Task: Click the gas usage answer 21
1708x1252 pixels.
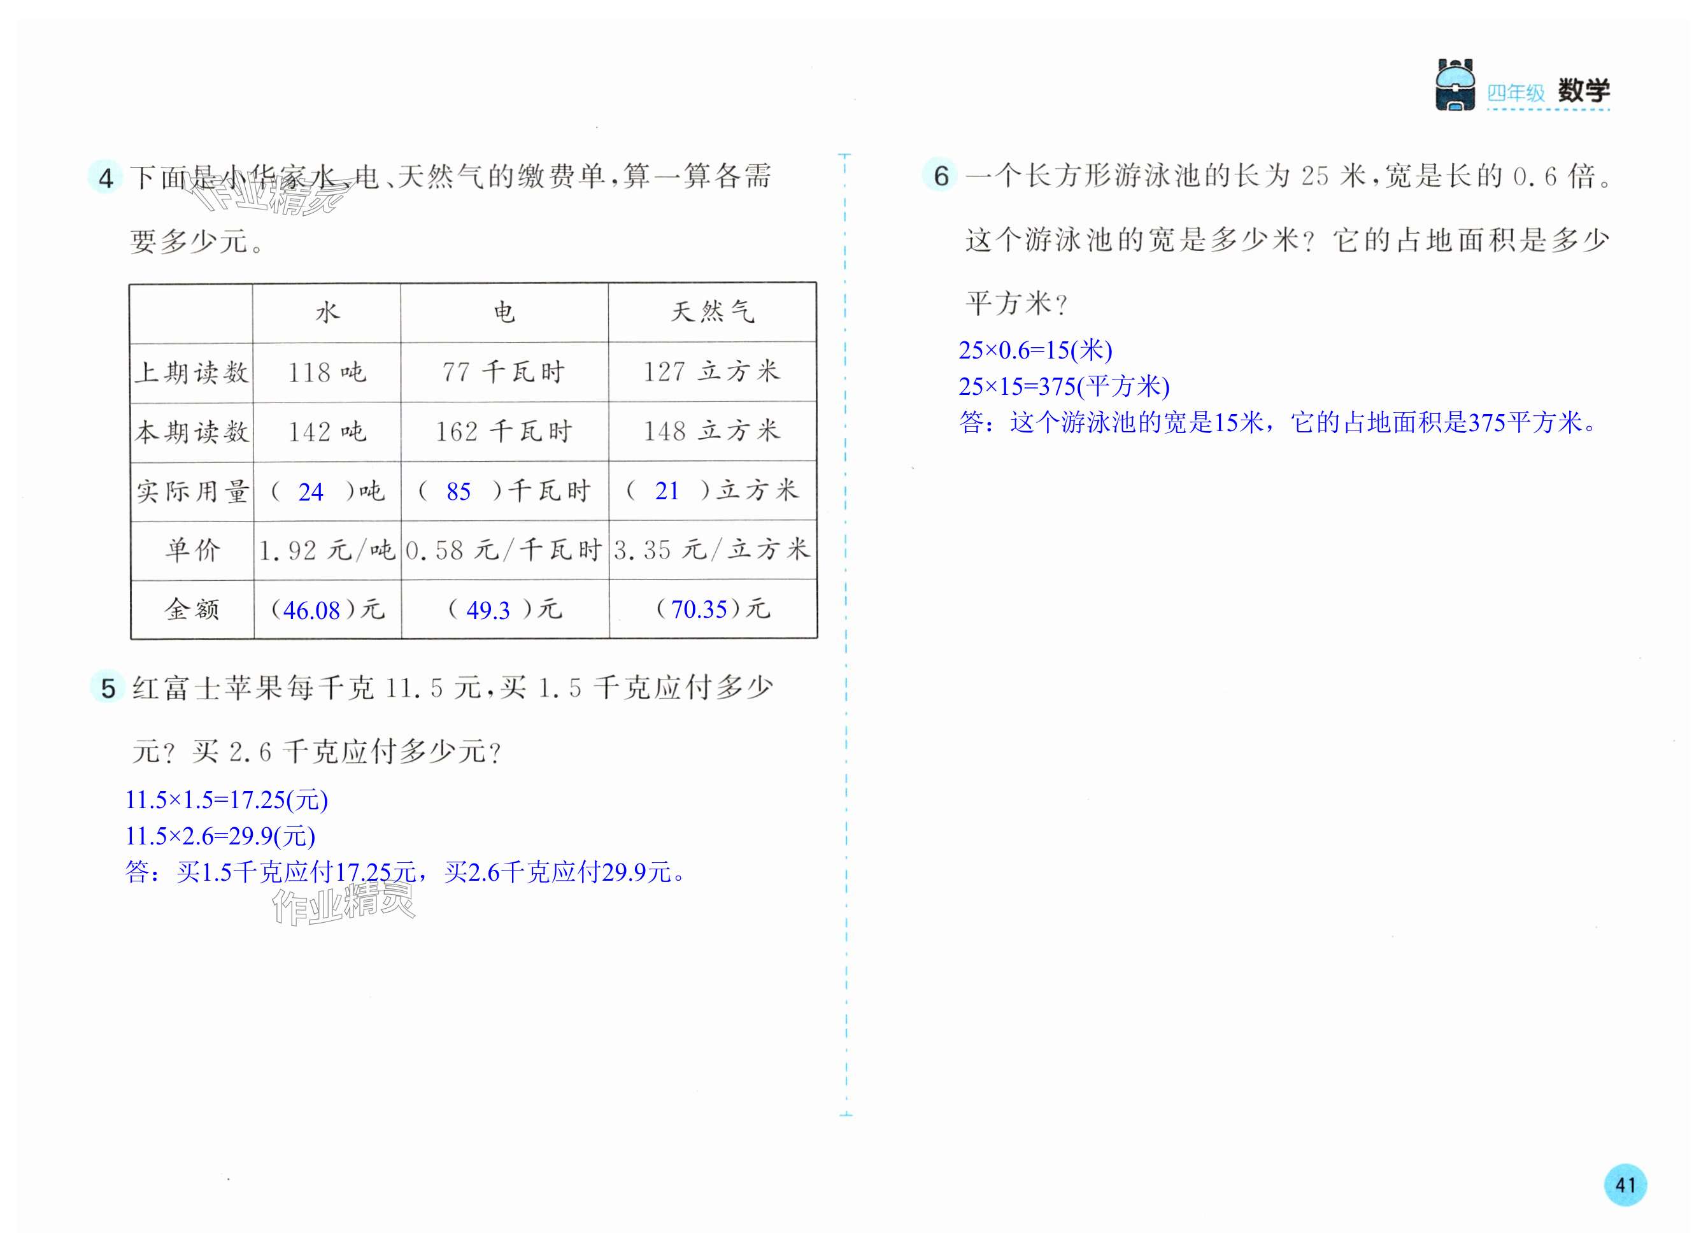Action: tap(667, 491)
